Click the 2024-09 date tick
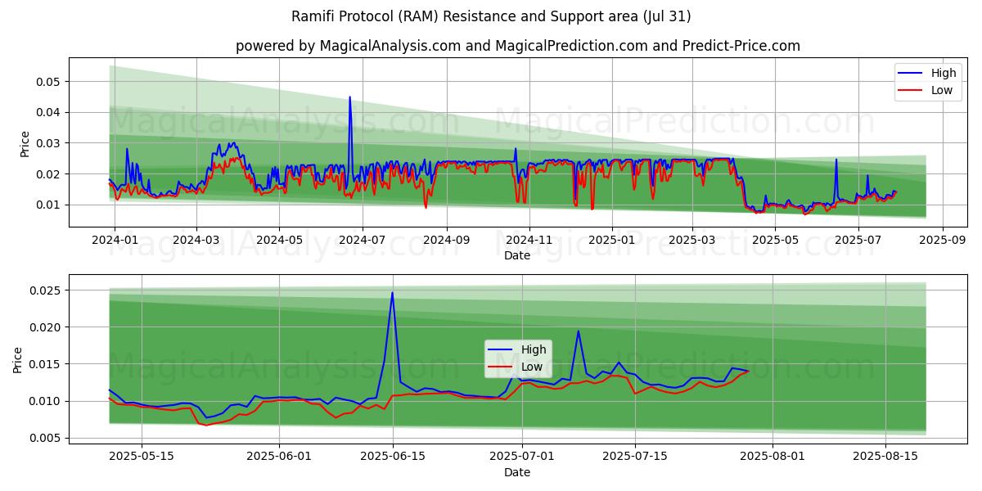The width and height of the screenshot is (982, 491). click(446, 240)
